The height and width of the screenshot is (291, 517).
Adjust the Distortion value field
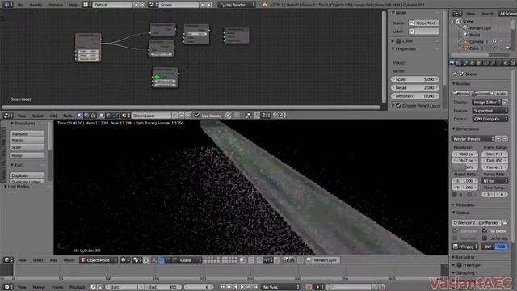pyautogui.click(x=415, y=96)
